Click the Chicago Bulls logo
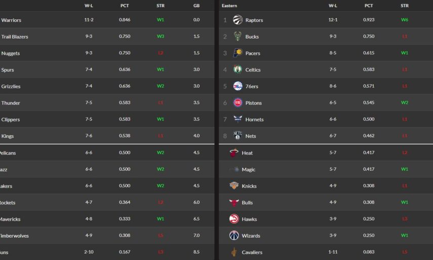This screenshot has height=260, width=433. 234,202
